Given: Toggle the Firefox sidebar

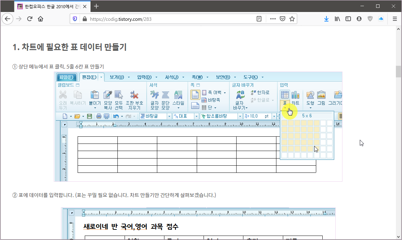Looking at the screenshot, I should (348, 19).
